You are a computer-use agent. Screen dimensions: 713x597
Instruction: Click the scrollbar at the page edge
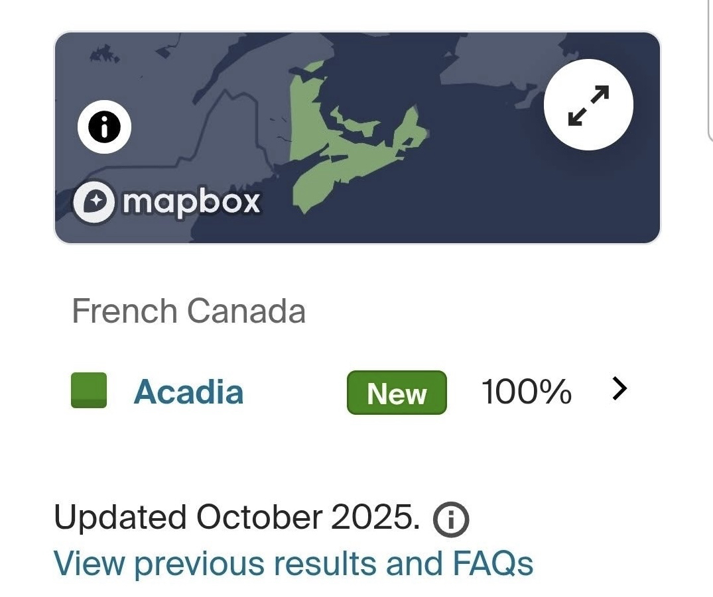pyautogui.click(x=710, y=66)
